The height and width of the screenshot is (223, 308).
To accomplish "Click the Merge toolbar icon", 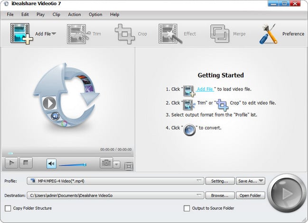I will [220, 34].
